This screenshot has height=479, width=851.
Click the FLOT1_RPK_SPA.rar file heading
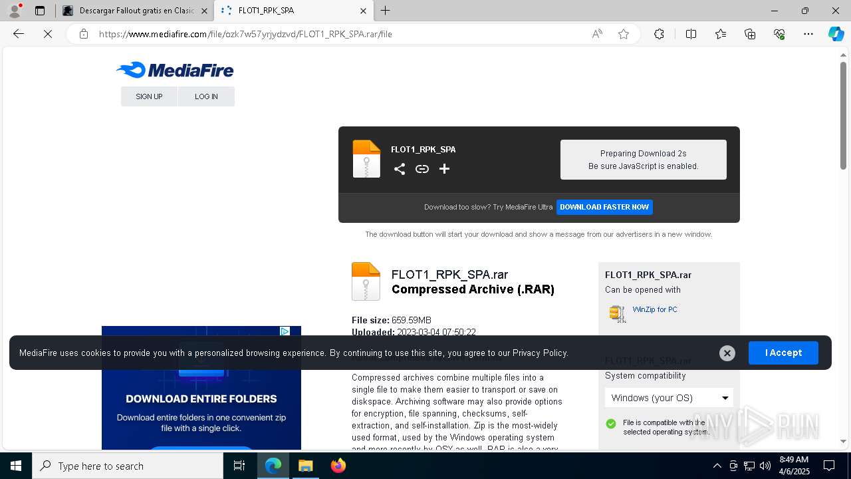[449, 274]
